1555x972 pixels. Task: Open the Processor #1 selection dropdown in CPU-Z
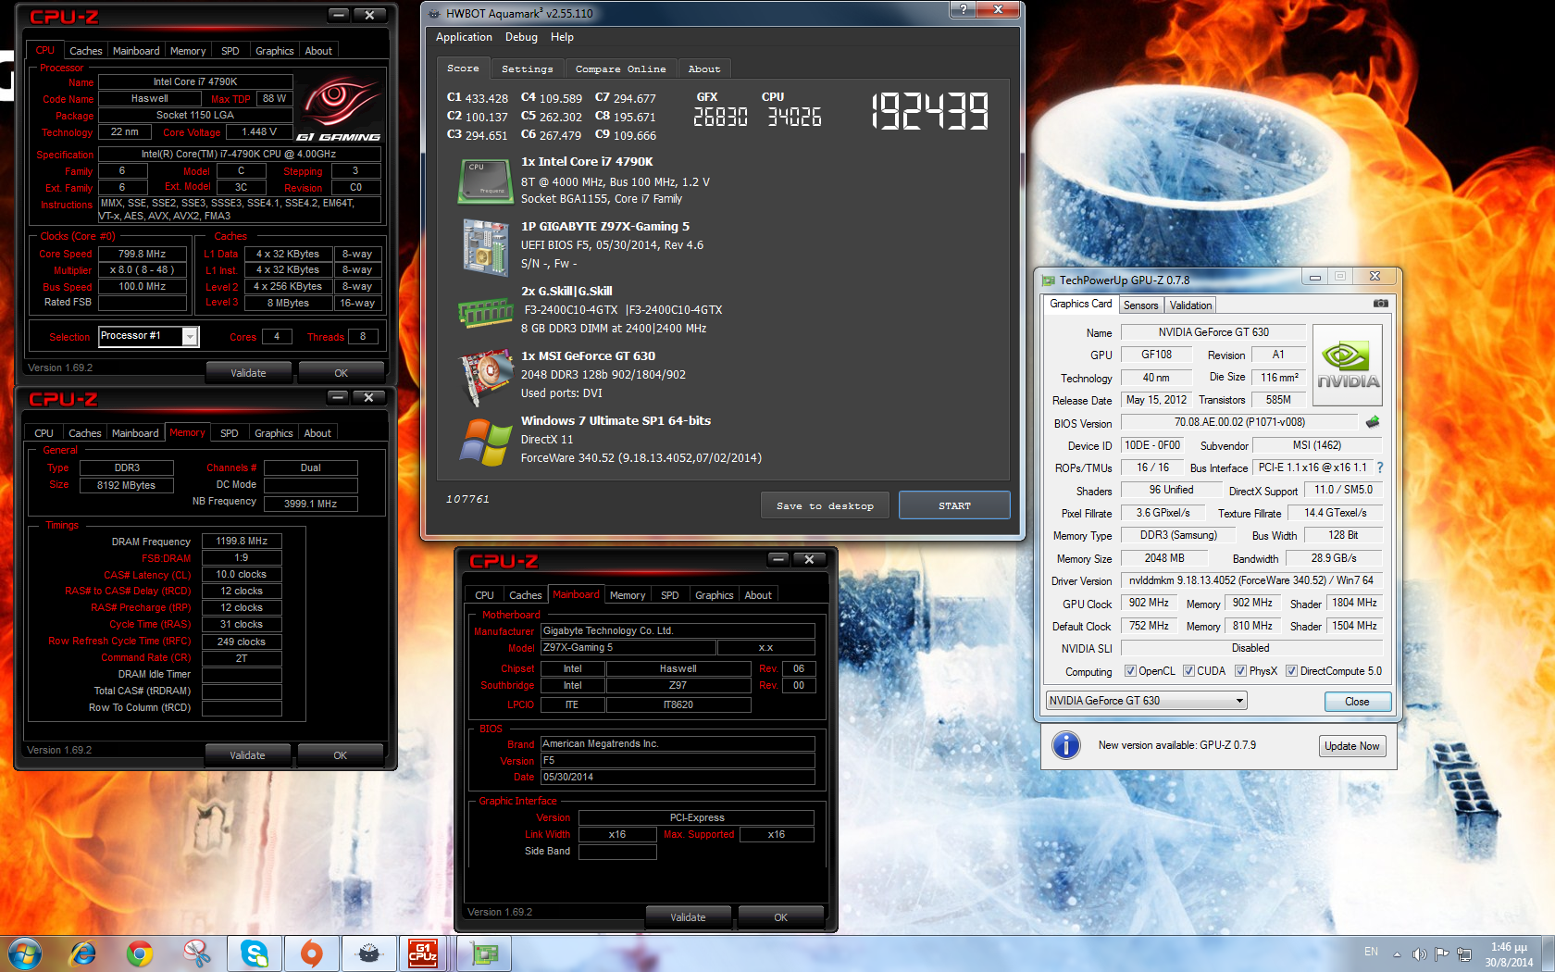148,336
